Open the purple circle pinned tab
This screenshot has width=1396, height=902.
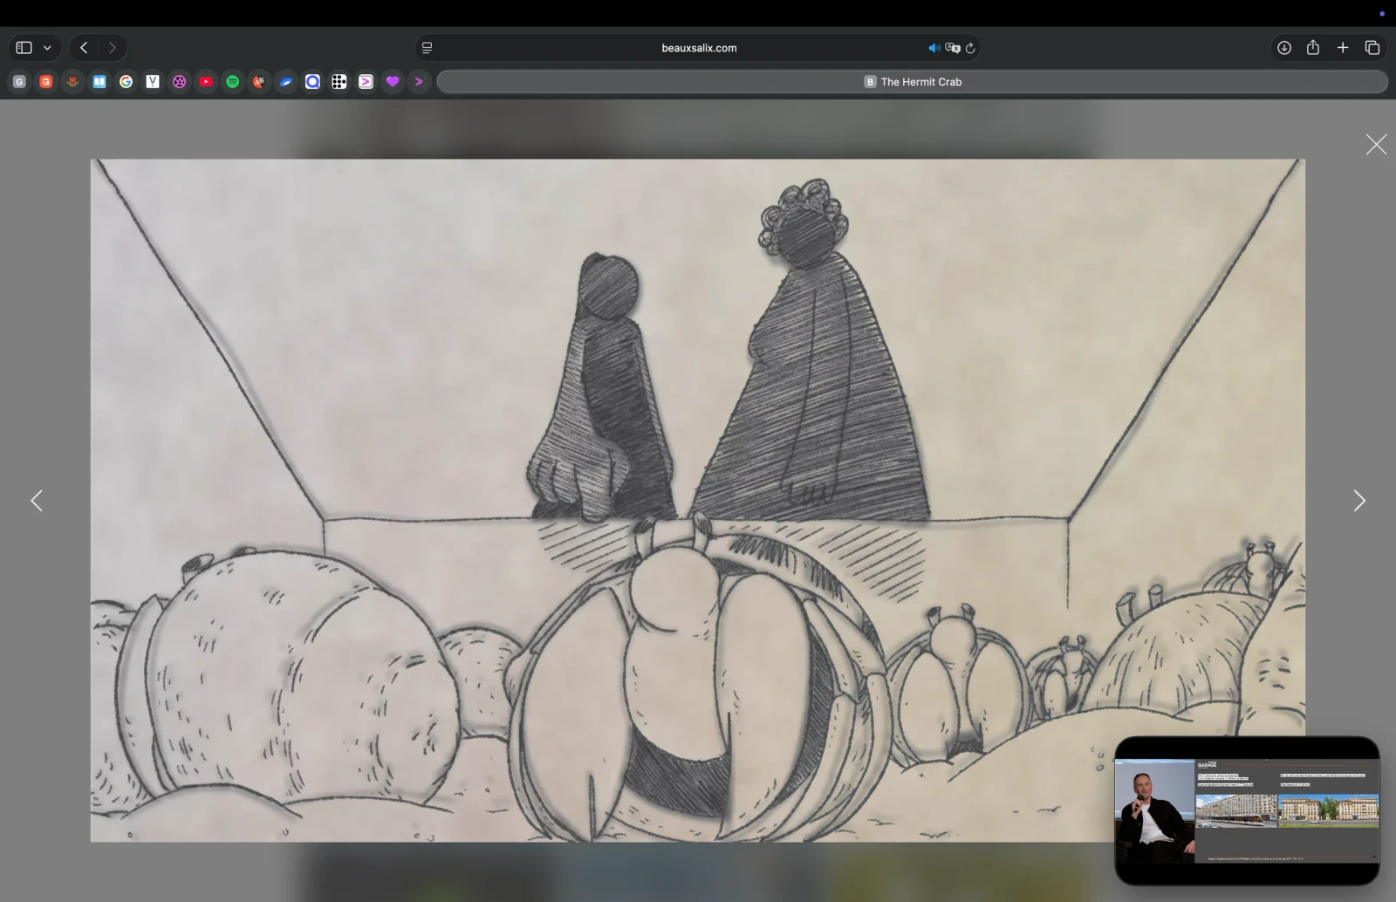coord(180,82)
